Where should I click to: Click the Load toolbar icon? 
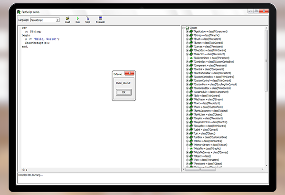click(67, 19)
